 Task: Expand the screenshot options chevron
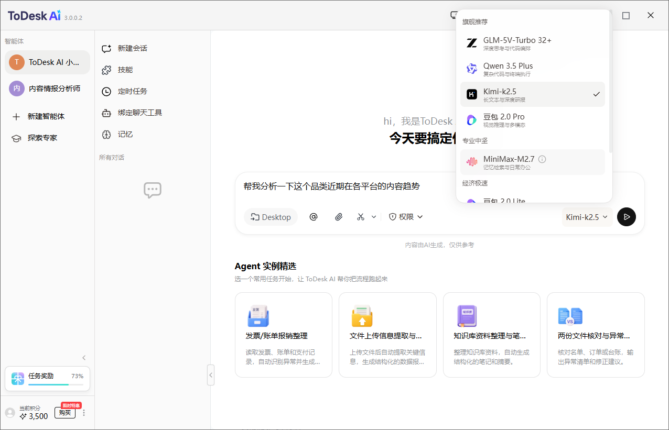coord(374,217)
